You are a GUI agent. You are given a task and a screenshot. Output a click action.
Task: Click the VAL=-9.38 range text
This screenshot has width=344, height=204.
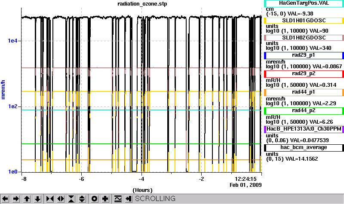(x=300, y=14)
